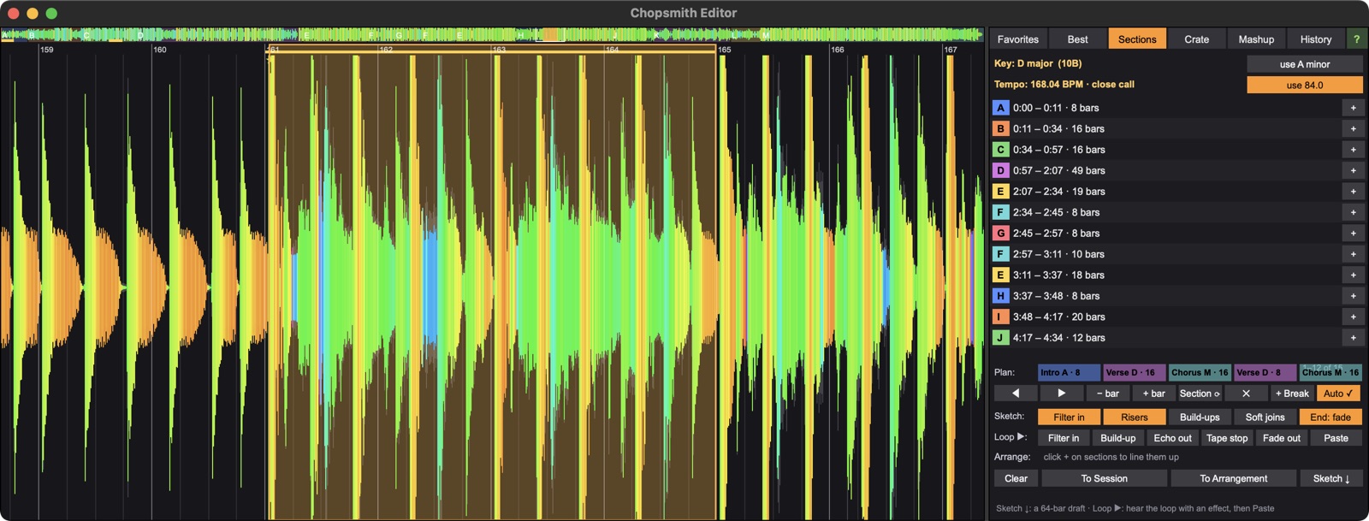1369x521 pixels.
Task: Show the History tab
Action: [1315, 39]
